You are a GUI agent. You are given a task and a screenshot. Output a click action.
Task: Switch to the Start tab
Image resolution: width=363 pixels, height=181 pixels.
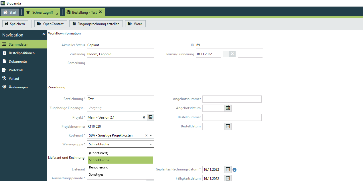point(10,13)
